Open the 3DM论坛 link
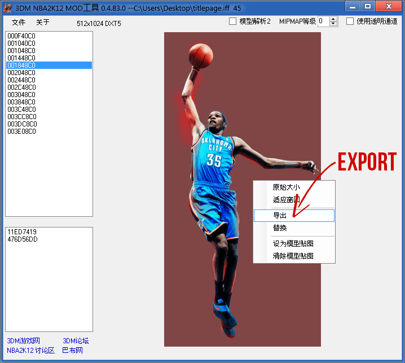 click(x=76, y=341)
